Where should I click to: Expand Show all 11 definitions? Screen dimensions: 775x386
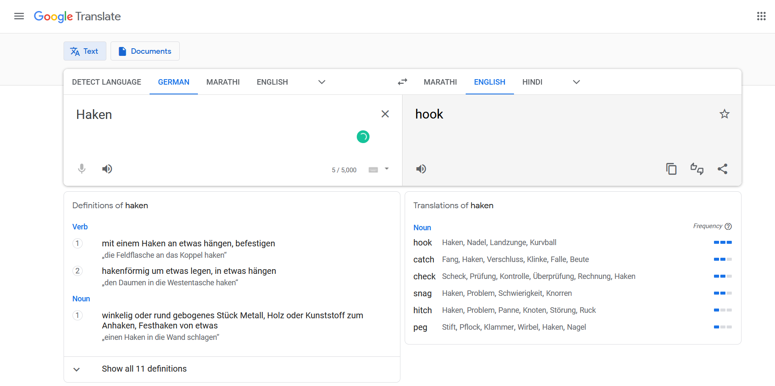click(232, 369)
